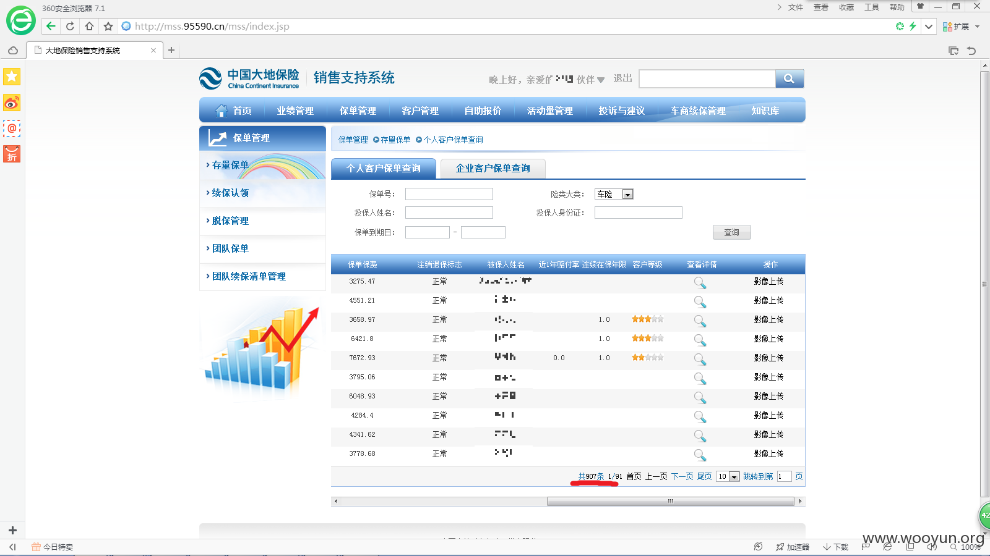Open the mail @ icon in the sidebar
990x556 pixels.
click(12, 128)
